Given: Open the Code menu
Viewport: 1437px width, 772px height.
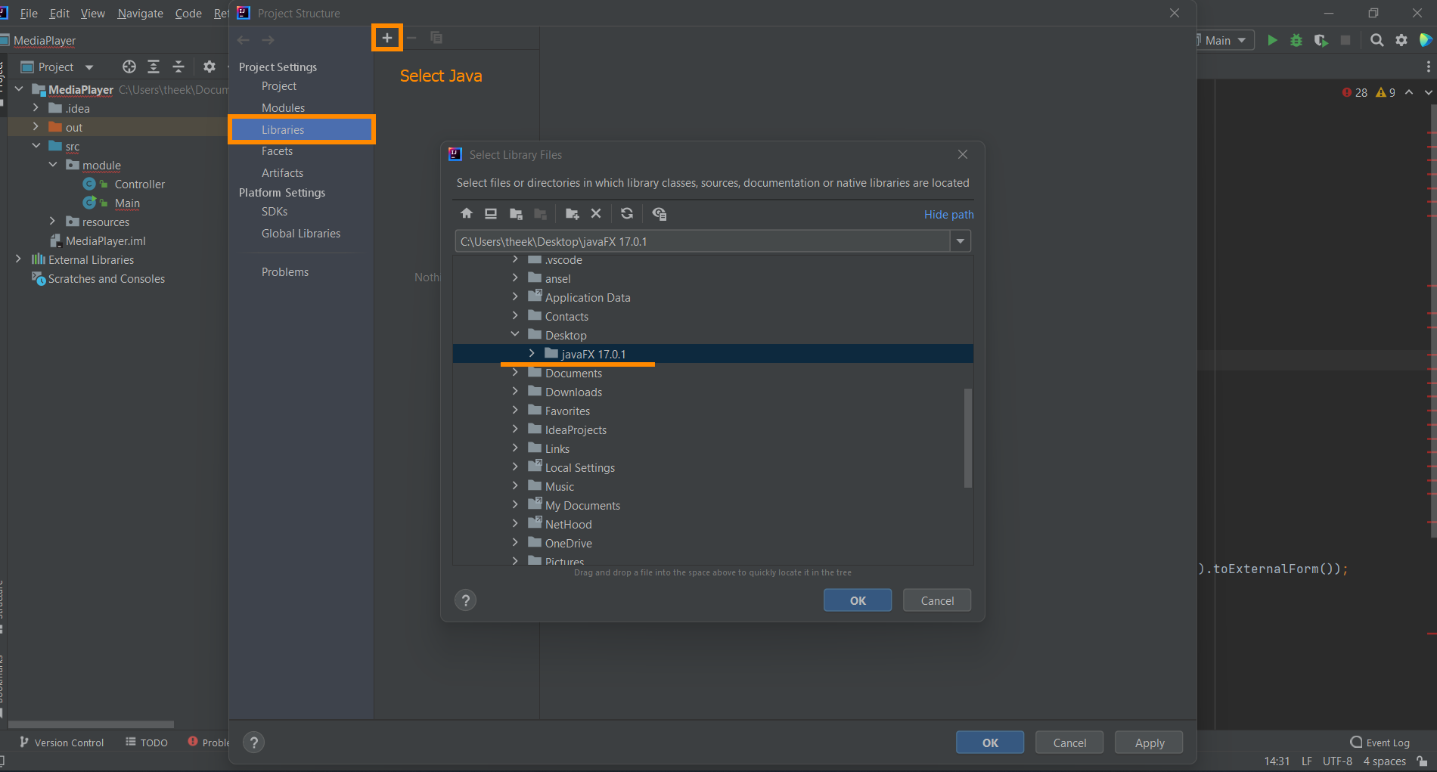Looking at the screenshot, I should (x=188, y=14).
